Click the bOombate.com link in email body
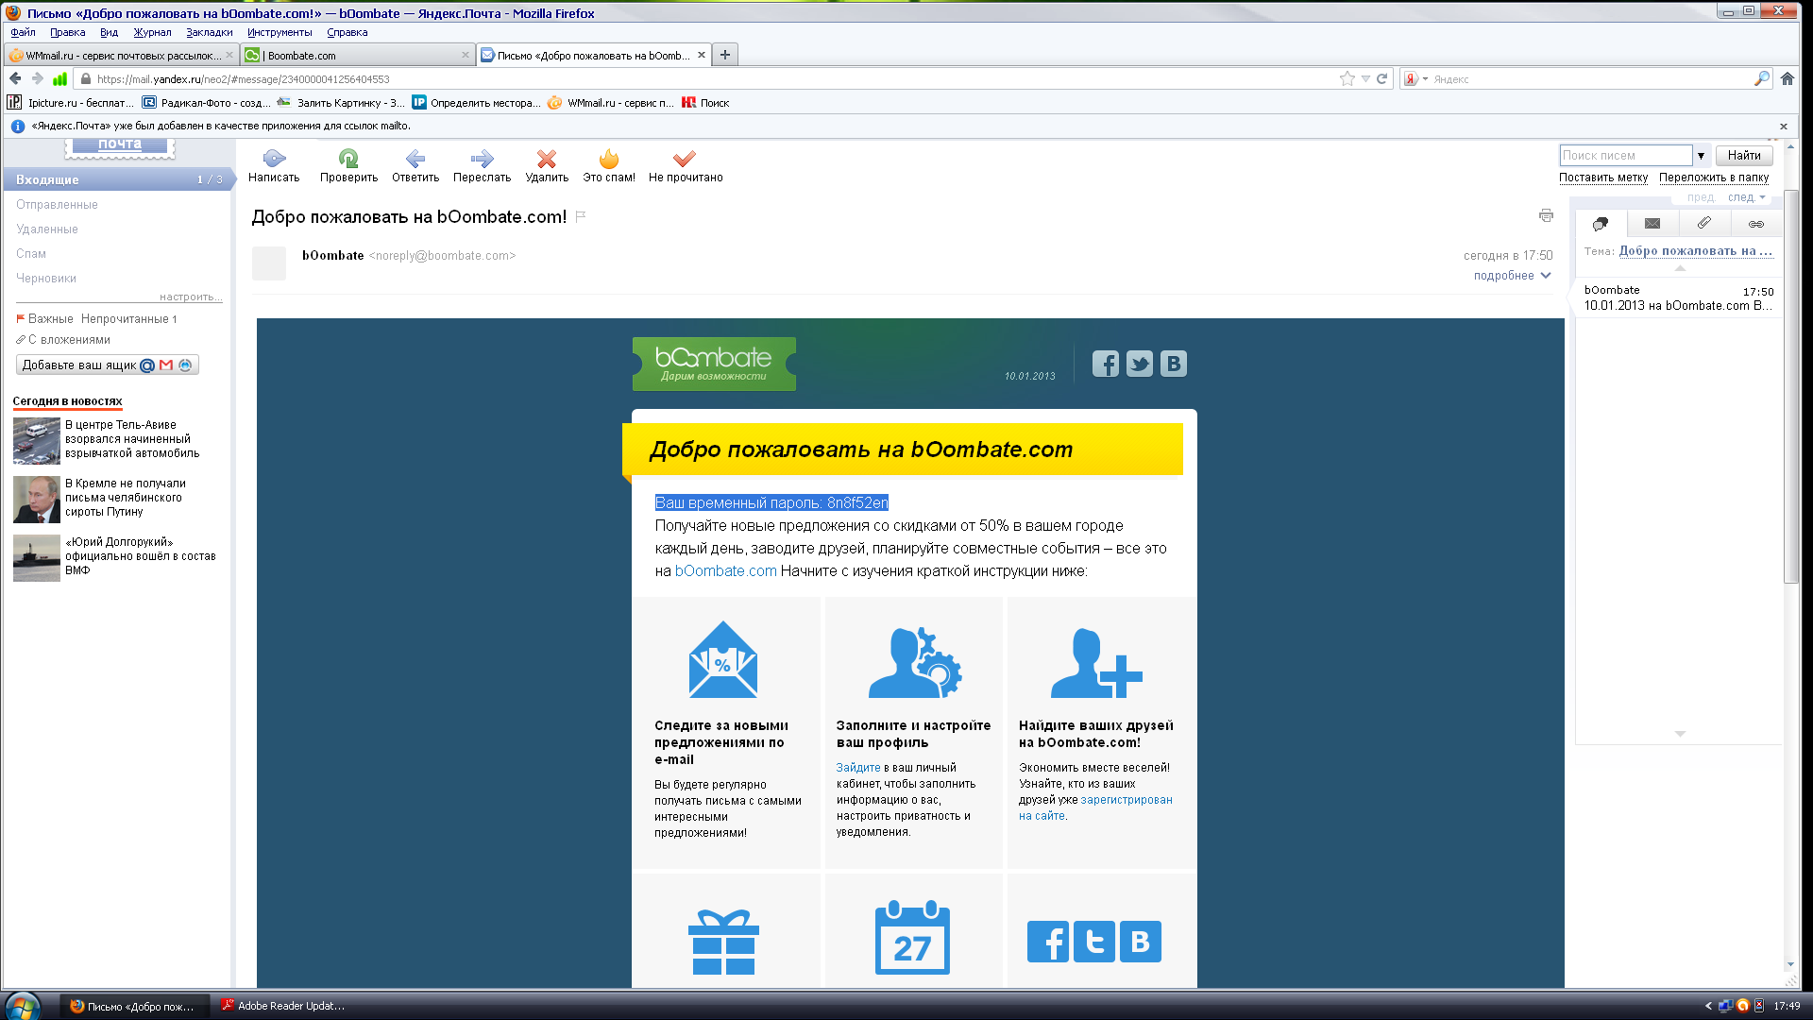 pyautogui.click(x=725, y=571)
